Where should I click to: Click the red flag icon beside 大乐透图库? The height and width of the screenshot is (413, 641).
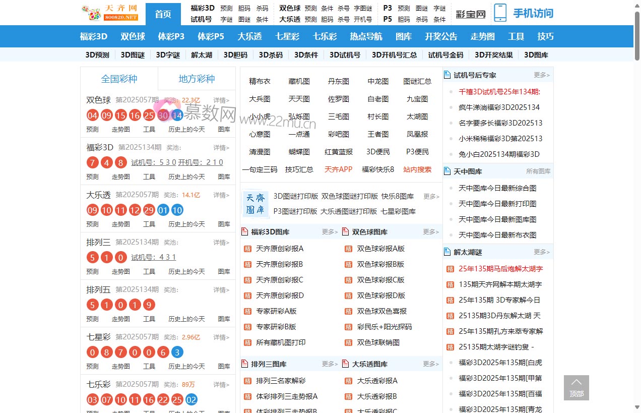point(345,363)
